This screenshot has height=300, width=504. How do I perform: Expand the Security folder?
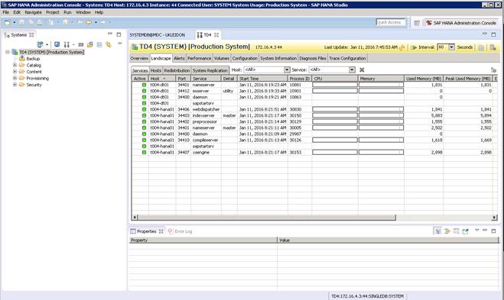[15, 85]
